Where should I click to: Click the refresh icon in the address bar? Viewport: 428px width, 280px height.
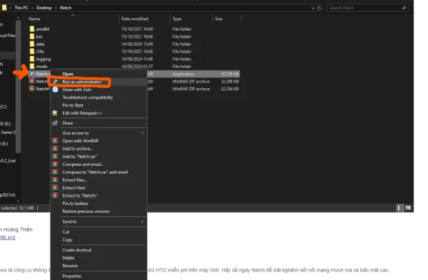tap(319, 8)
